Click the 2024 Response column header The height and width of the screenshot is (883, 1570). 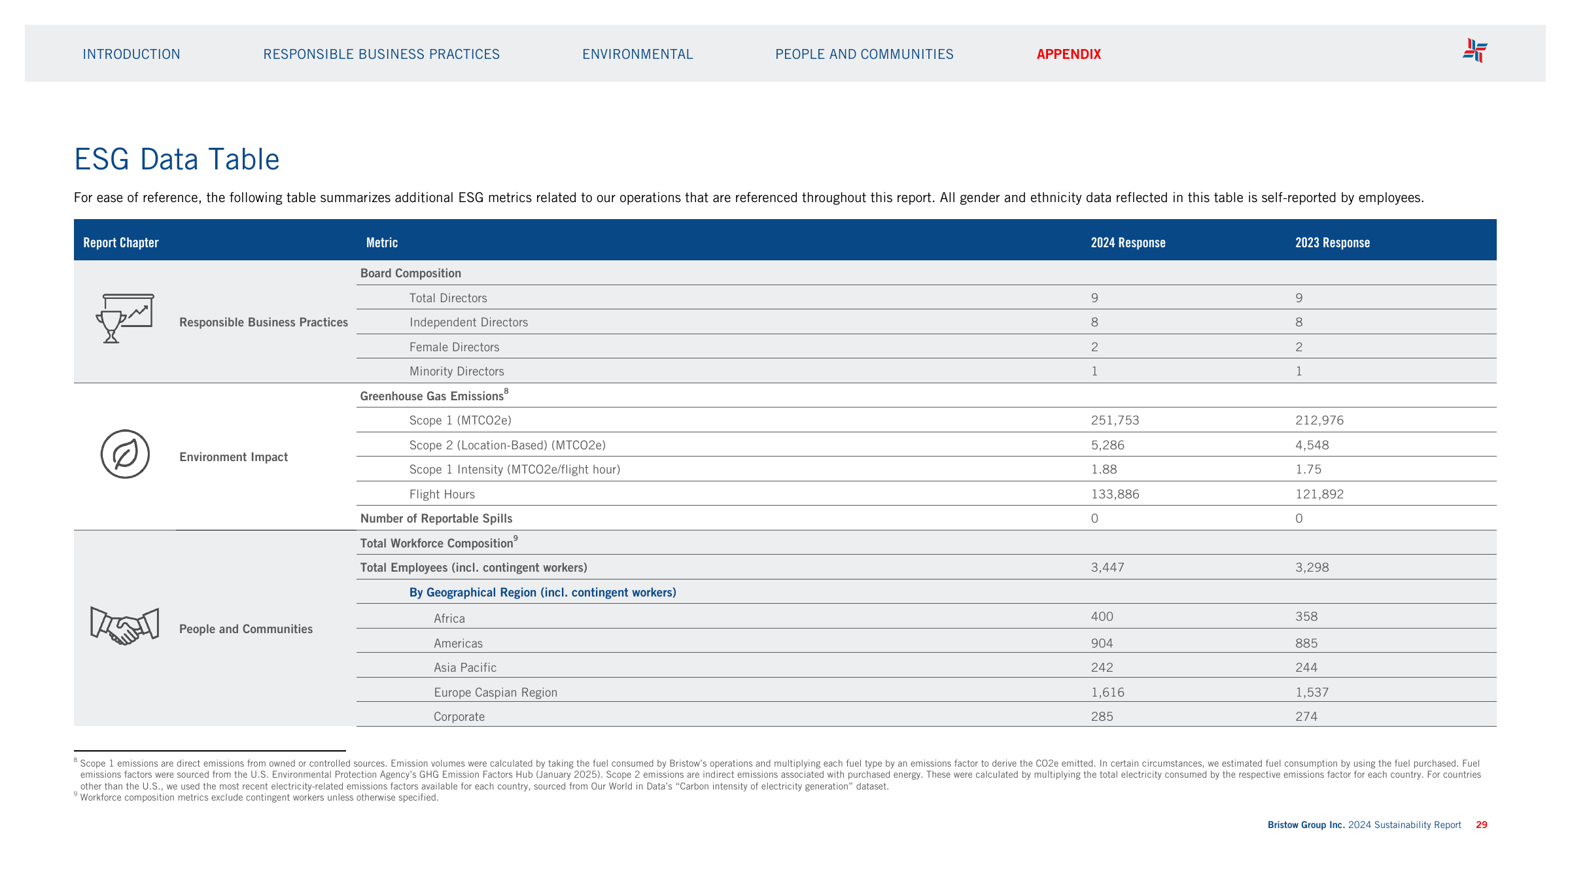point(1128,243)
